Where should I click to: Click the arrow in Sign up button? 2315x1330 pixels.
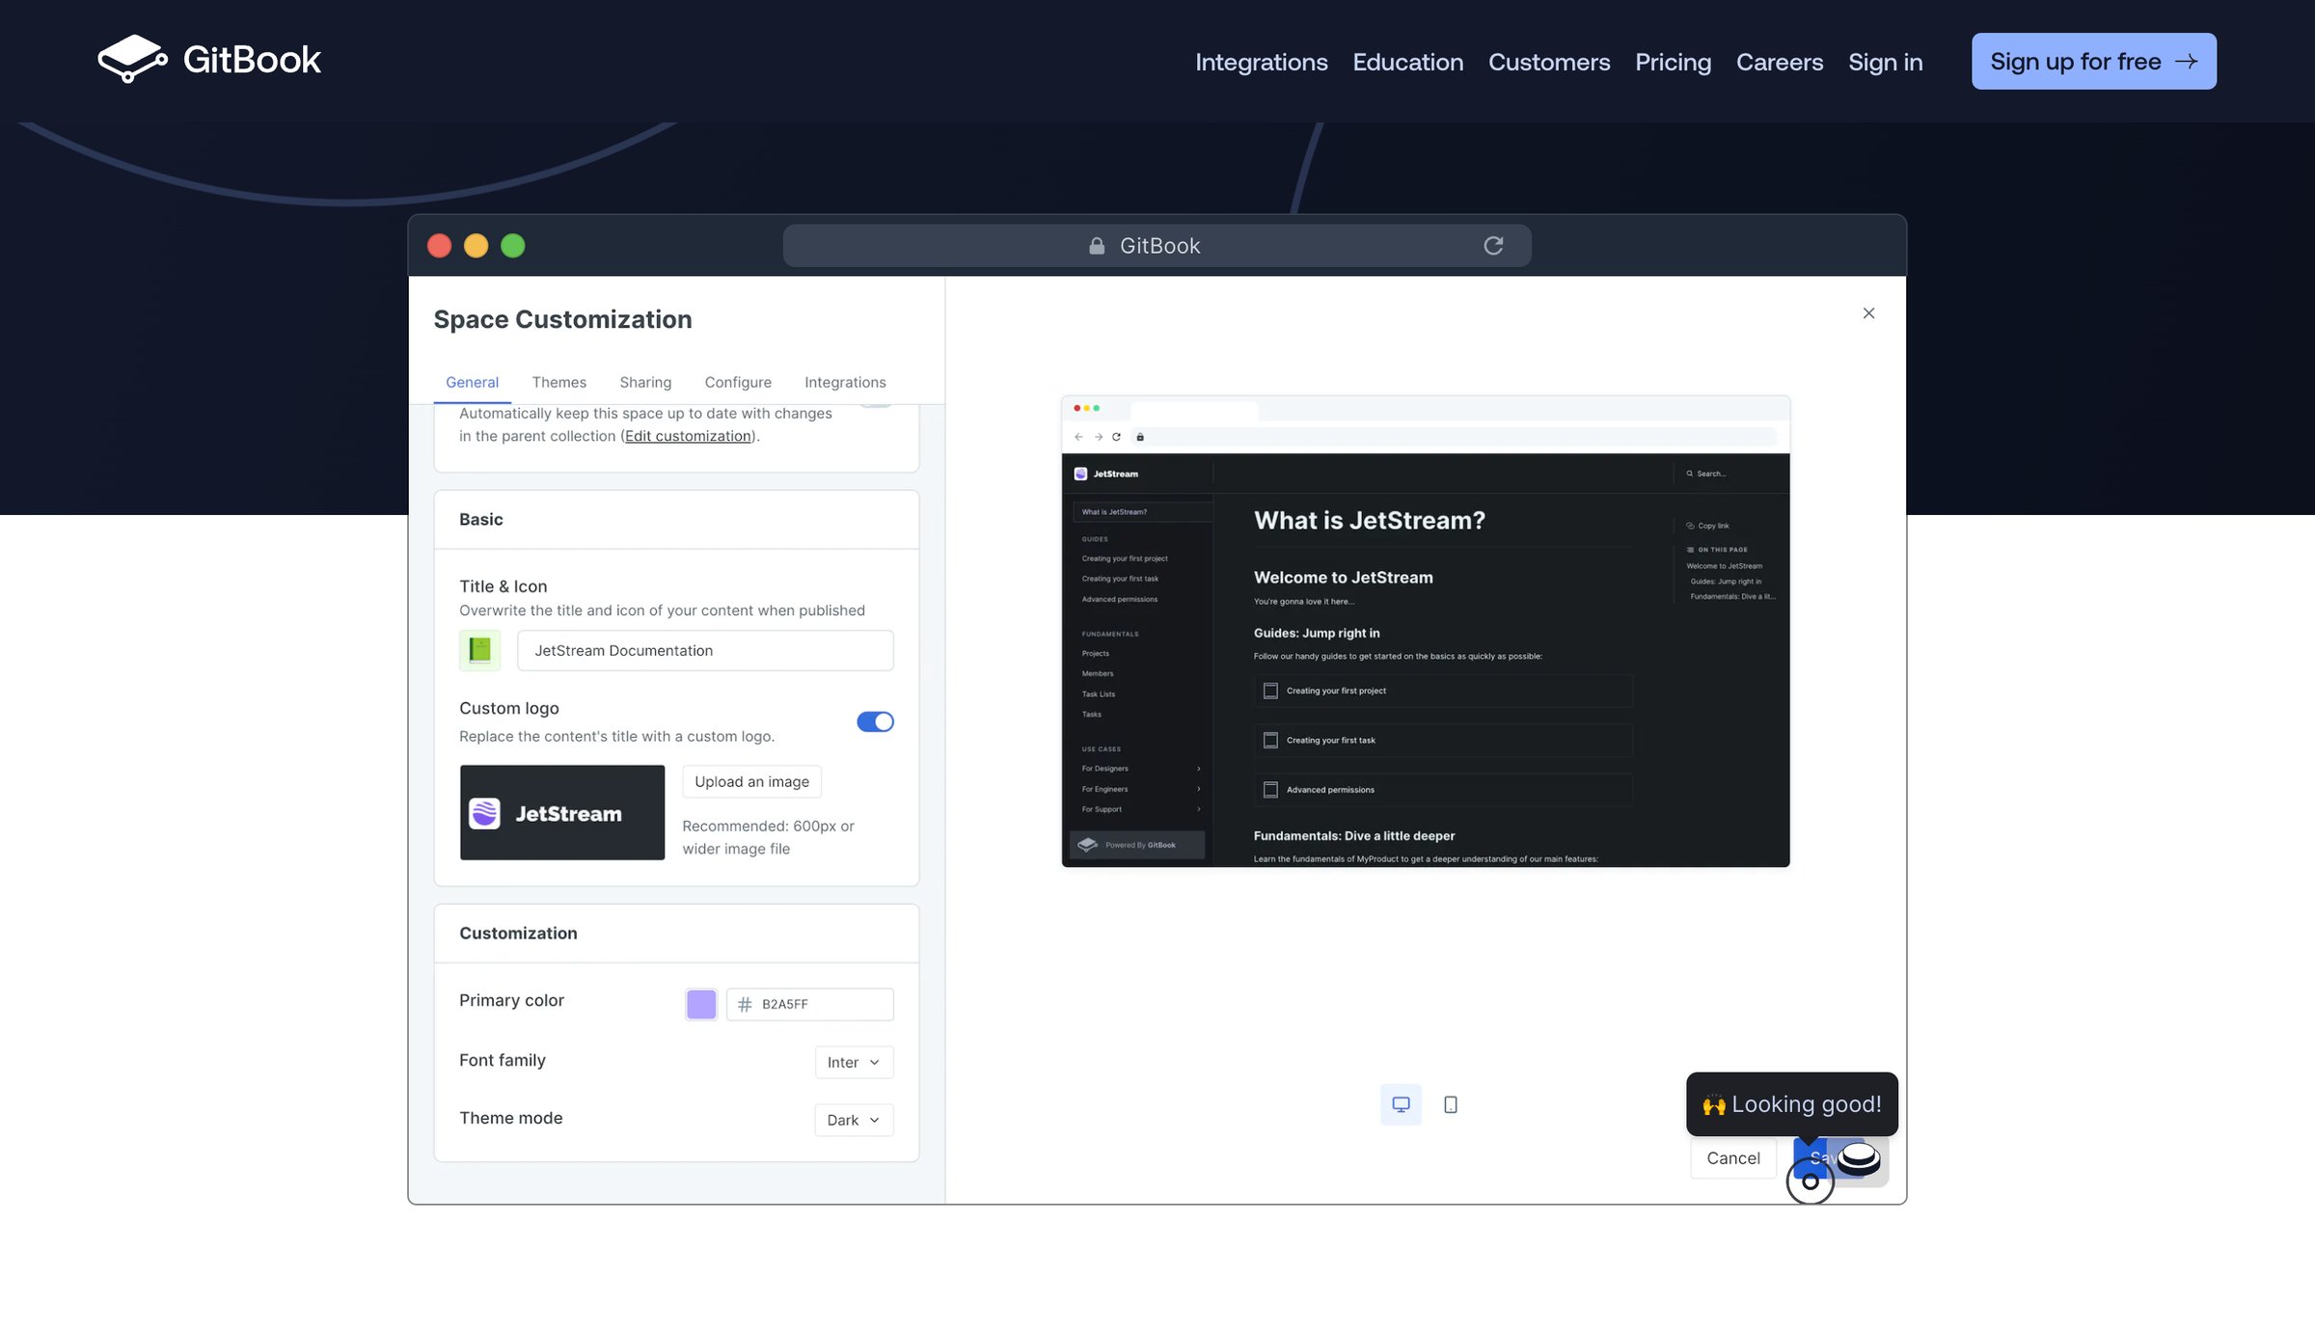(2187, 62)
